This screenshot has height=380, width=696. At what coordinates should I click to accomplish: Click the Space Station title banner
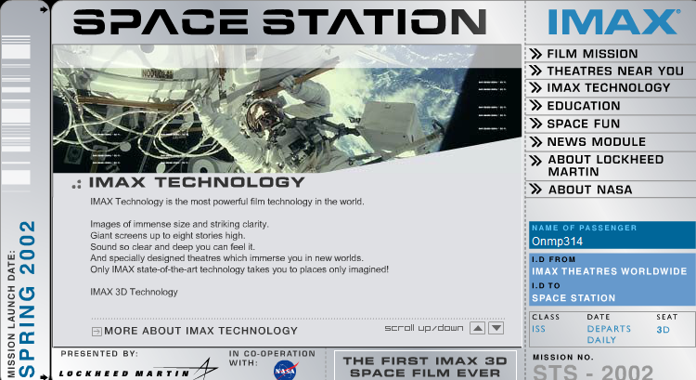click(x=279, y=22)
